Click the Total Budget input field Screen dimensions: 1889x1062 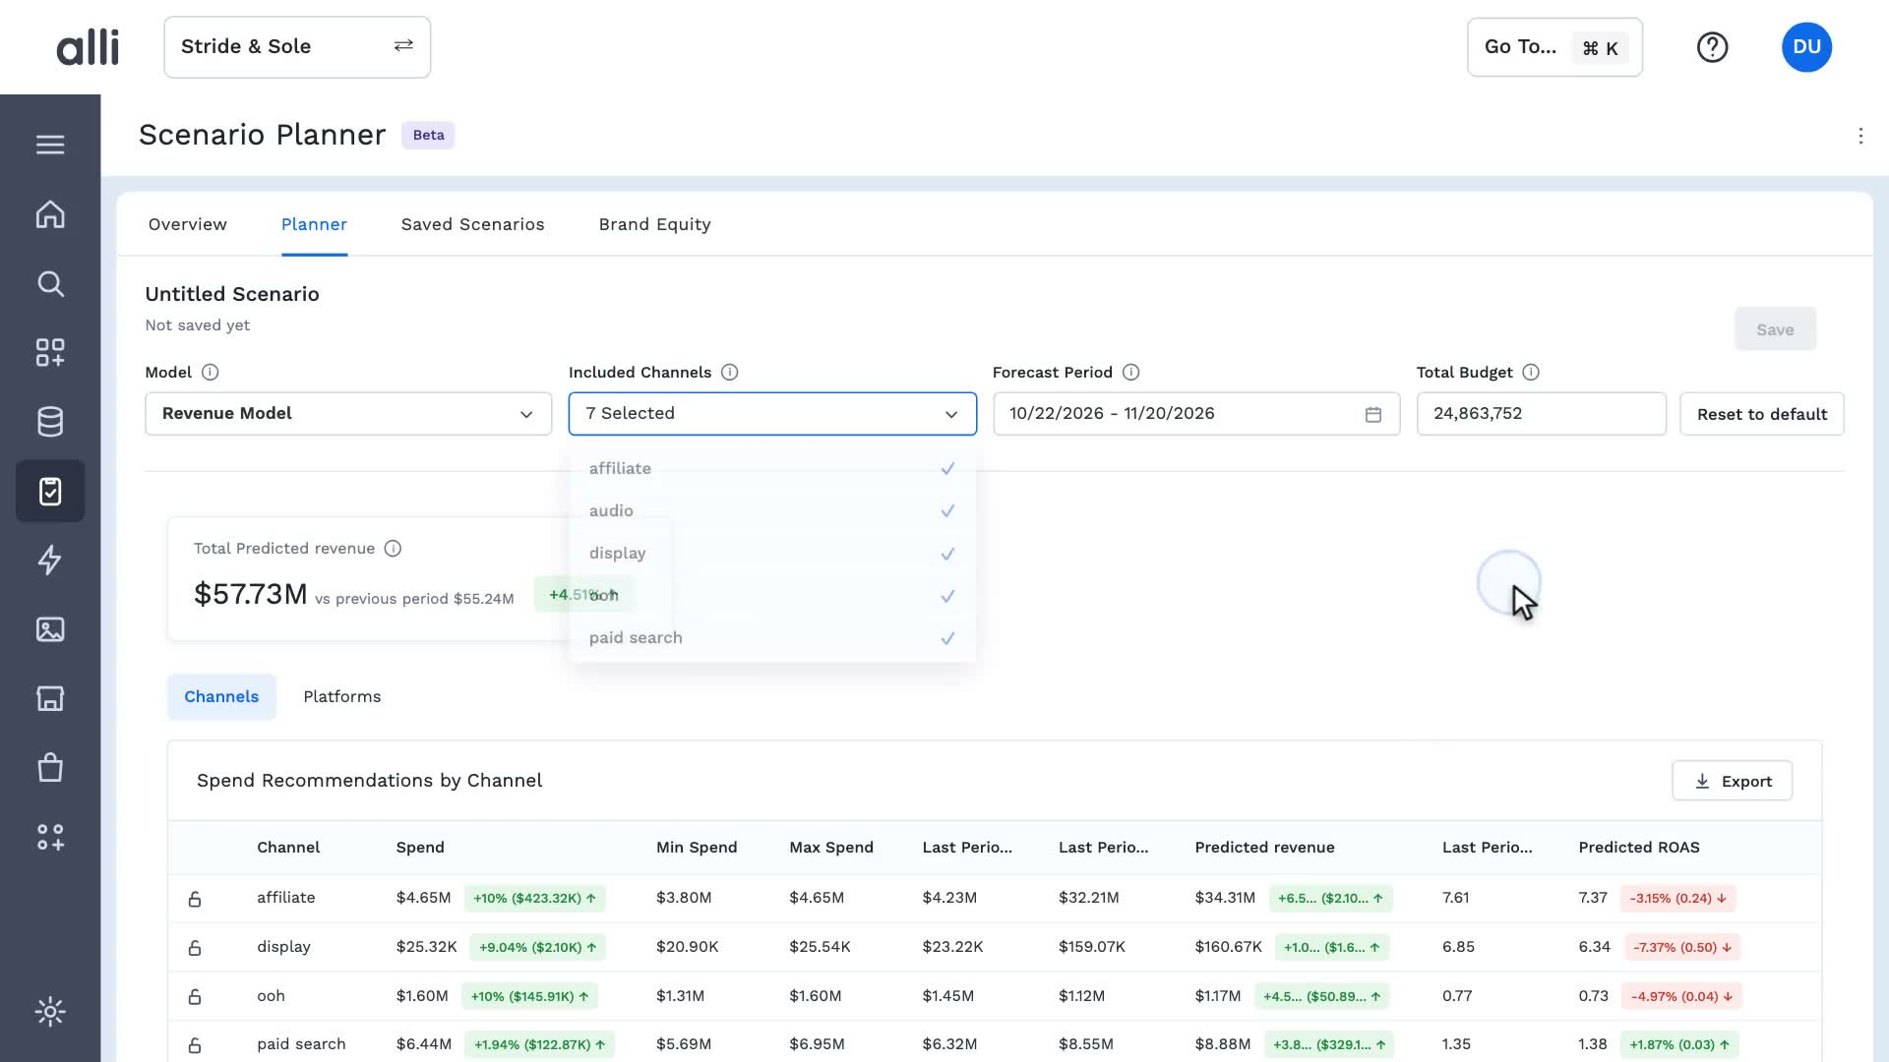[x=1541, y=414]
